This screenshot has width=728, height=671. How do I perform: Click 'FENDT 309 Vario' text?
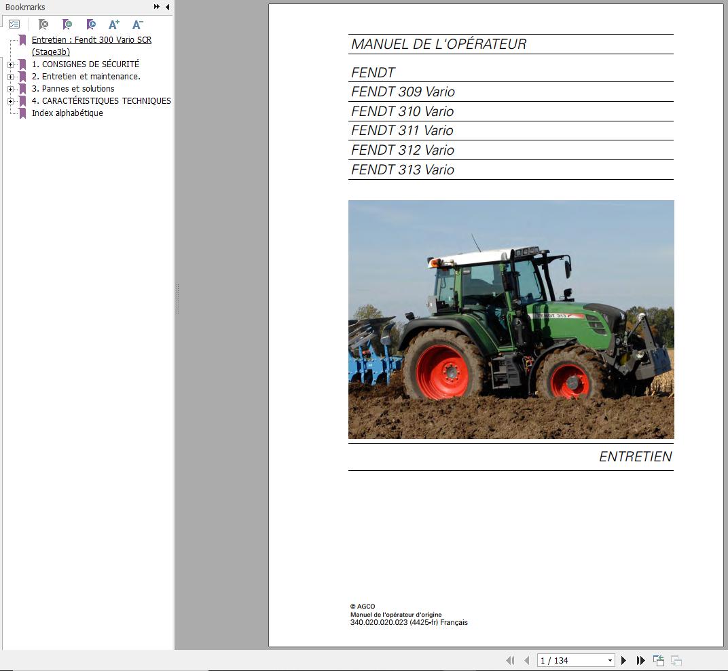pos(403,92)
